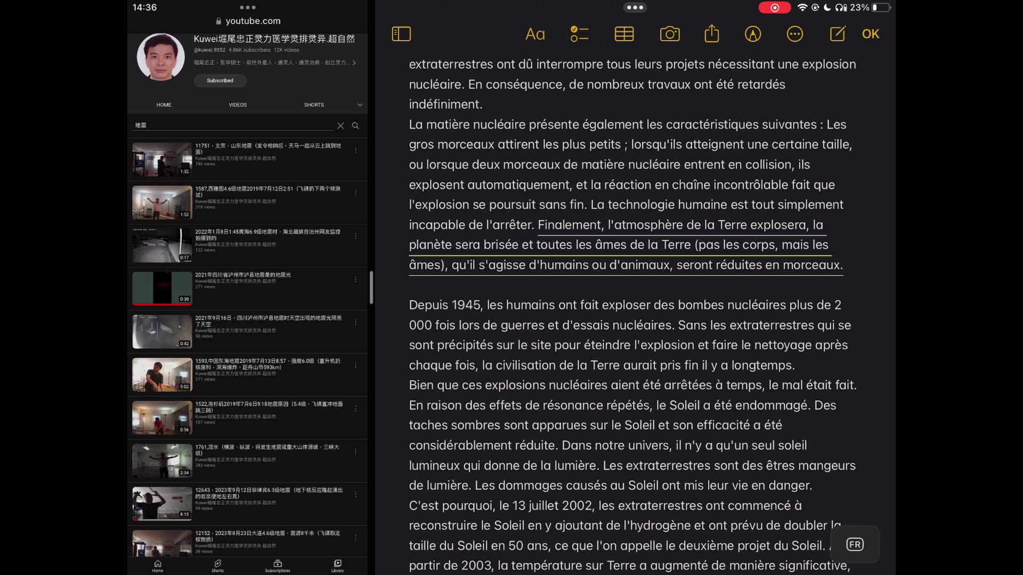Expand the channel description chevron
The height and width of the screenshot is (575, 1023).
point(354,63)
